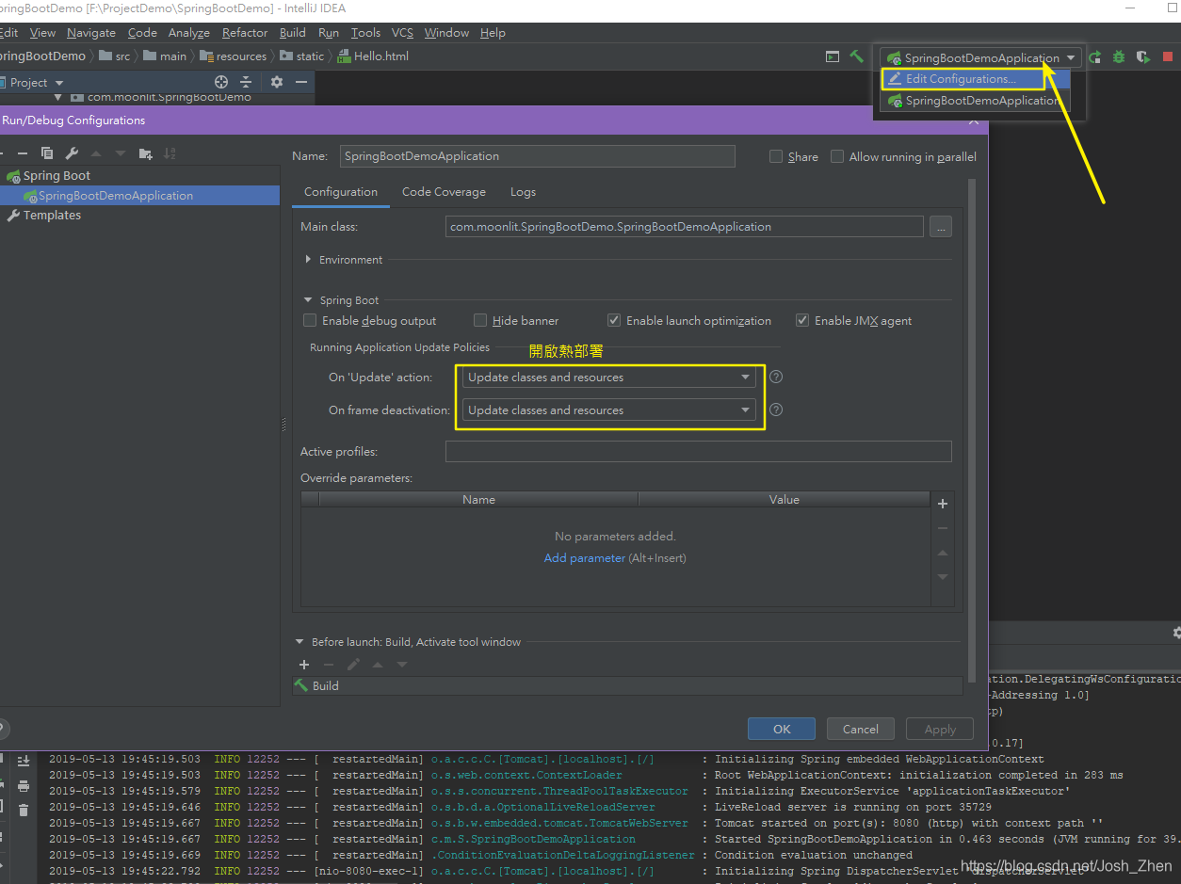
Task: Click the locate target icon in Project panel
Action: [221, 83]
